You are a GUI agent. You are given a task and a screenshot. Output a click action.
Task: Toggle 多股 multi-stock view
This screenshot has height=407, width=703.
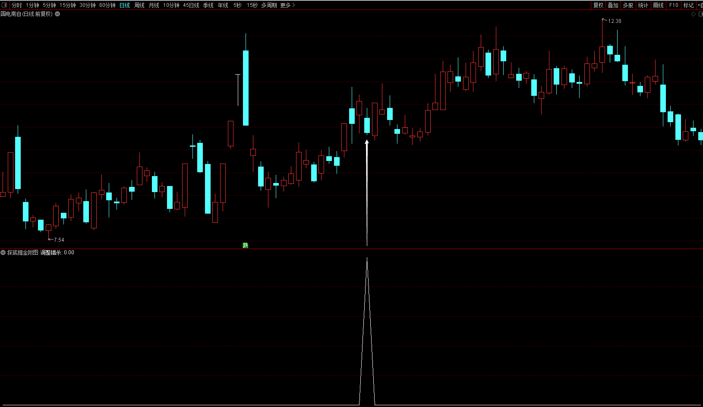(x=628, y=5)
